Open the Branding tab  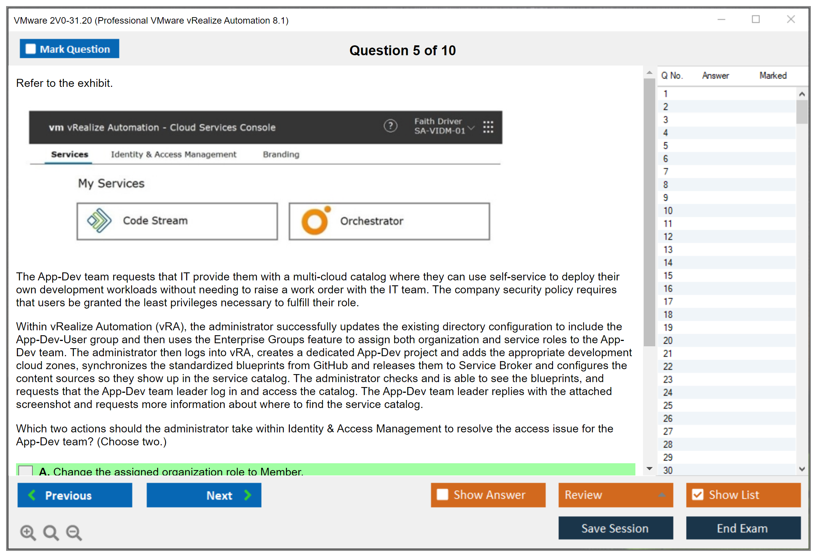click(281, 154)
